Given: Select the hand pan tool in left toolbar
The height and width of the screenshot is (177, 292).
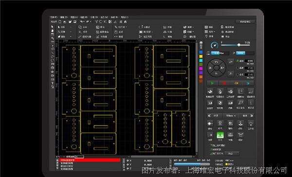Looking at the screenshot, I should point(53,31).
